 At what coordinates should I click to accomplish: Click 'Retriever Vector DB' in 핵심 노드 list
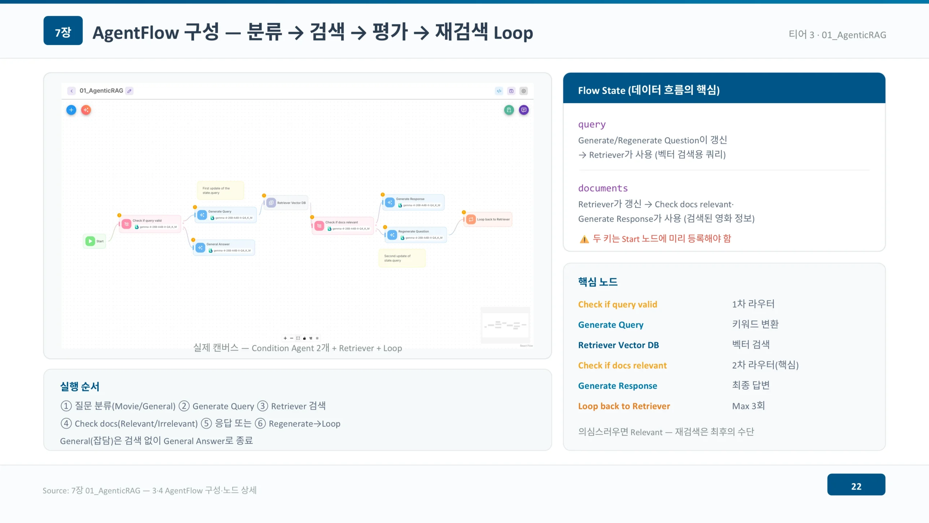point(618,345)
